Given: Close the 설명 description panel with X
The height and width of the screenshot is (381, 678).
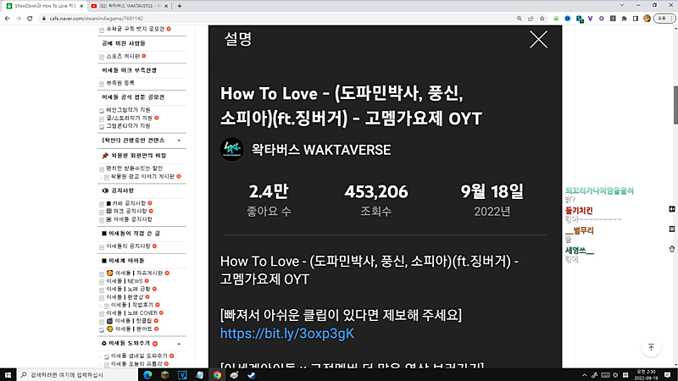Looking at the screenshot, I should point(538,40).
